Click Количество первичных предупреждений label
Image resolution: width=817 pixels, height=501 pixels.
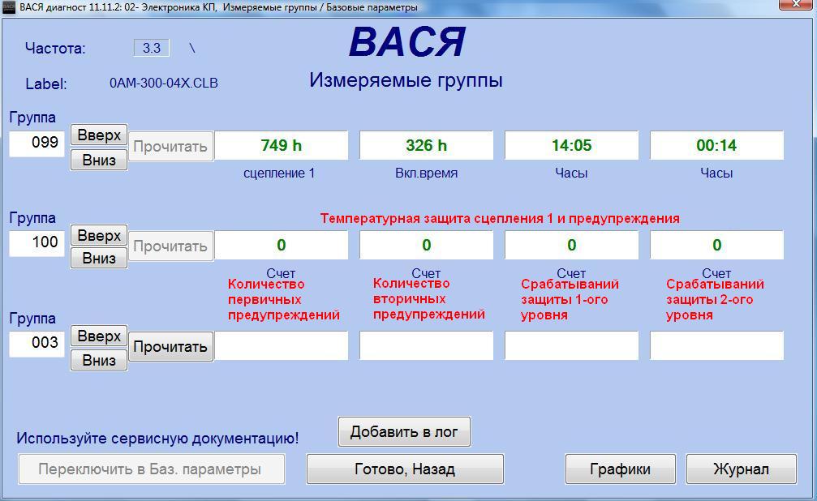283,299
